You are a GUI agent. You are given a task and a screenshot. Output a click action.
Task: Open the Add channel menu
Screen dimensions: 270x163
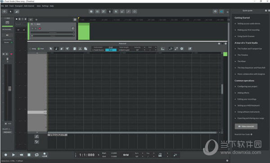click(29, 6)
